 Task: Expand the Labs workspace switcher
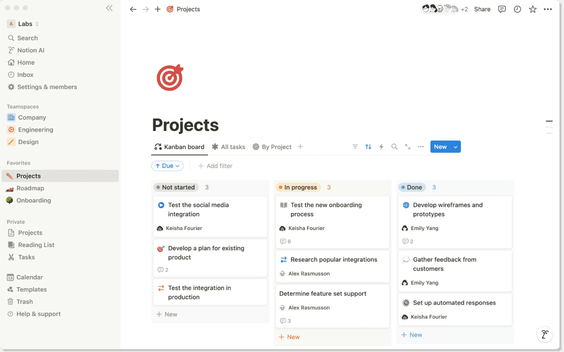25,24
